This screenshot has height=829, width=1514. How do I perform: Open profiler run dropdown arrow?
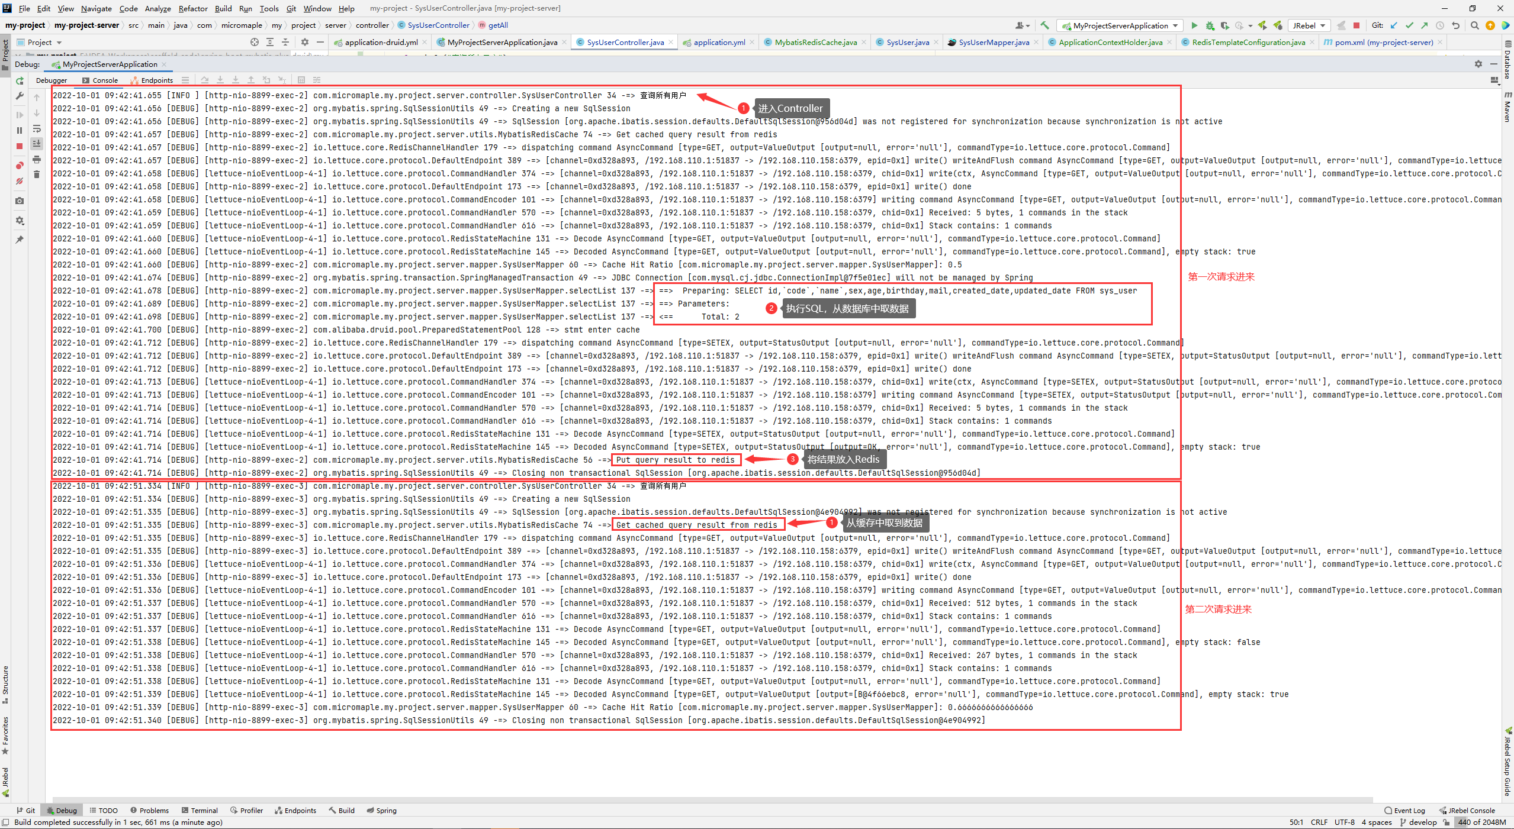pos(1251,25)
